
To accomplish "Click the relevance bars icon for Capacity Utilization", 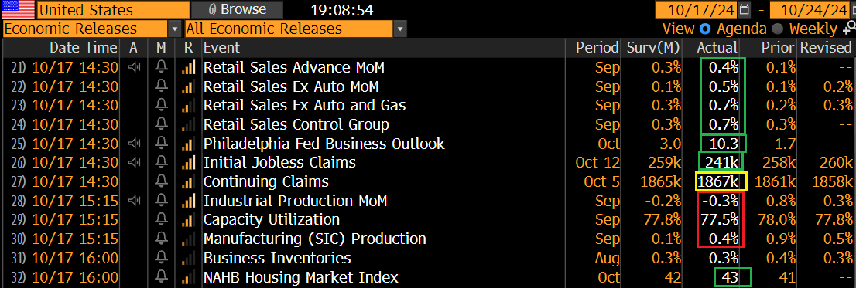I will coord(188,220).
